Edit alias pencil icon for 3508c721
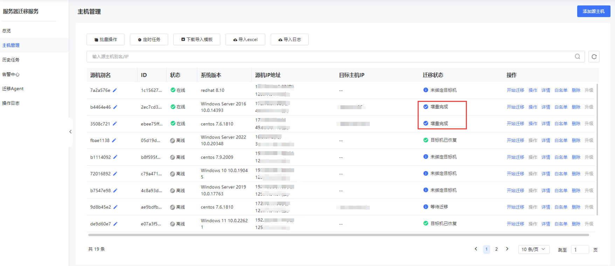Screen dimensions: 615x266 [x=115, y=124]
